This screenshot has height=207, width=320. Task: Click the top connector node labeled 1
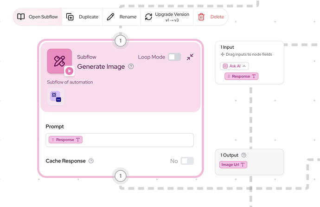coord(121,41)
